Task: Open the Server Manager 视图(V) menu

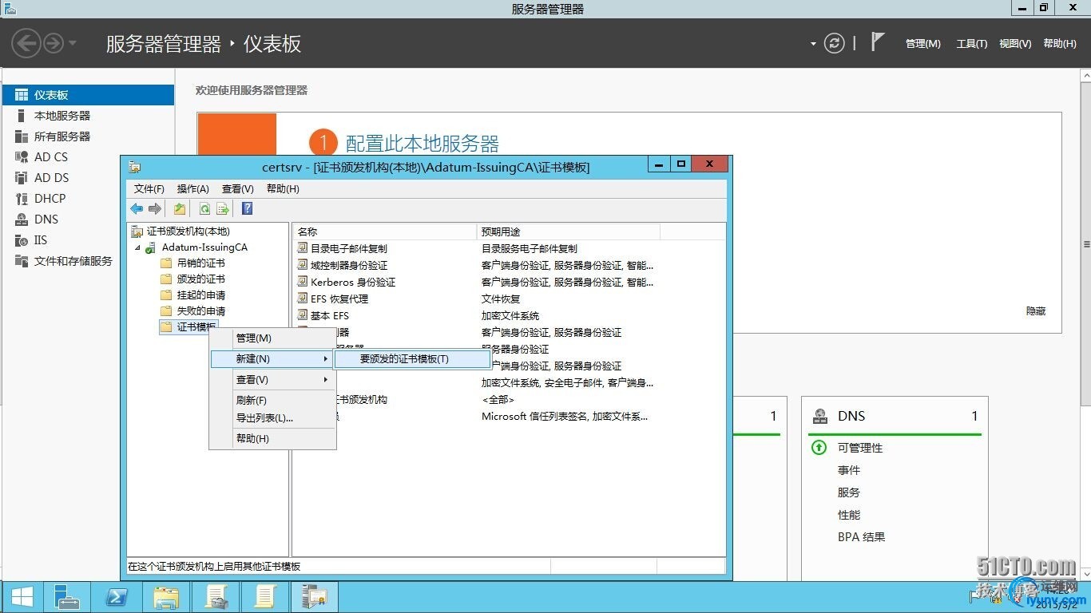Action: [x=1014, y=44]
